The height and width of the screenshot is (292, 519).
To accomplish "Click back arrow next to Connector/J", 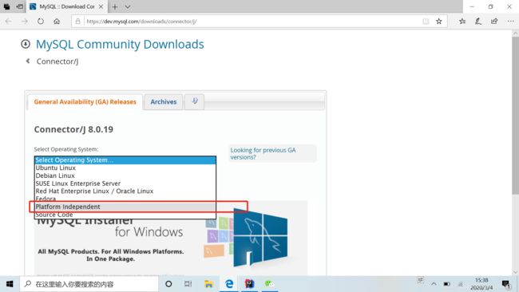I will [28, 61].
